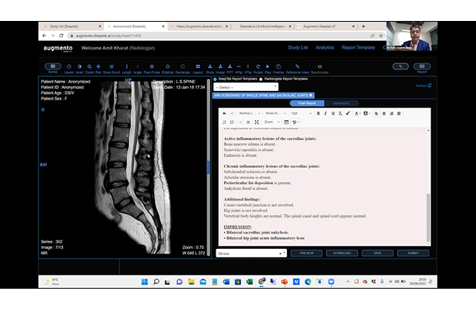The height and width of the screenshot is (309, 476).
Task: Select the Rectangle ROI tool
Action: 183,69
